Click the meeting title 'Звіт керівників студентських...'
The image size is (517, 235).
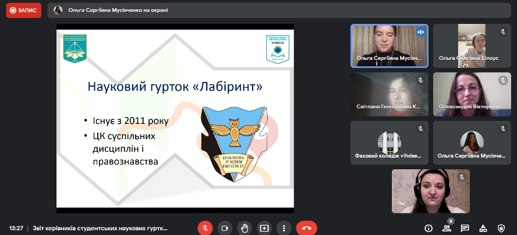tap(100, 228)
